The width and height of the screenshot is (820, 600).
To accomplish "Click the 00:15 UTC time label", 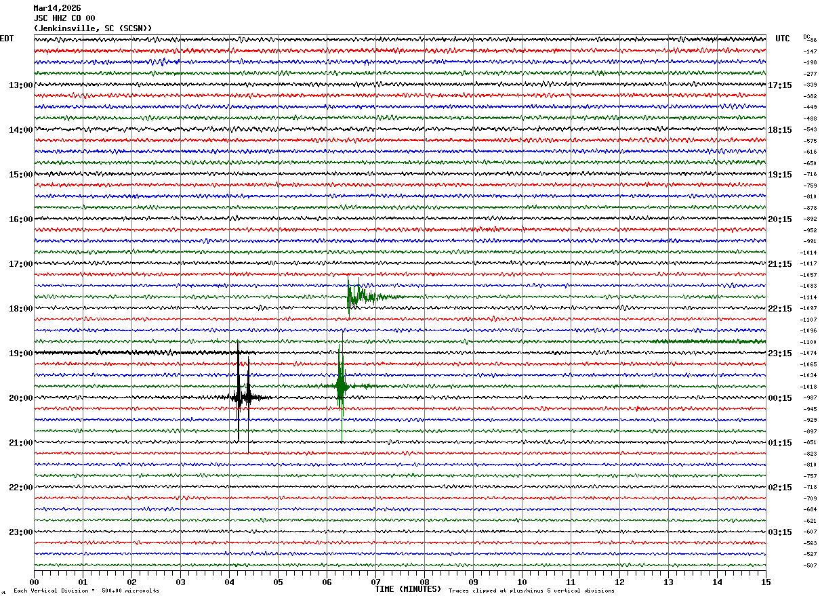I will (x=780, y=398).
